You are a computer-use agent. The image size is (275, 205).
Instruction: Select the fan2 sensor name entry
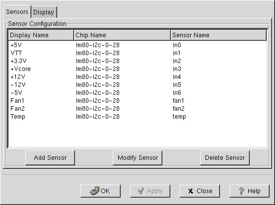point(178,109)
